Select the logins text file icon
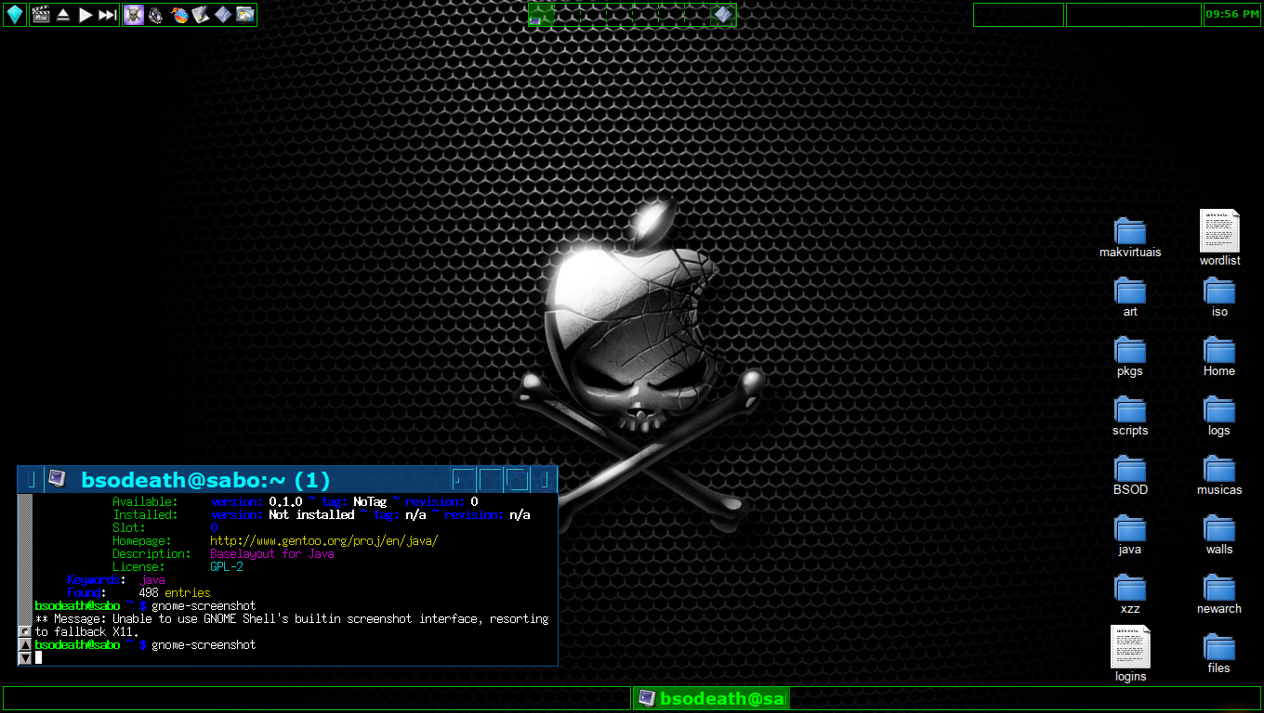The height and width of the screenshot is (713, 1264). pos(1130,654)
